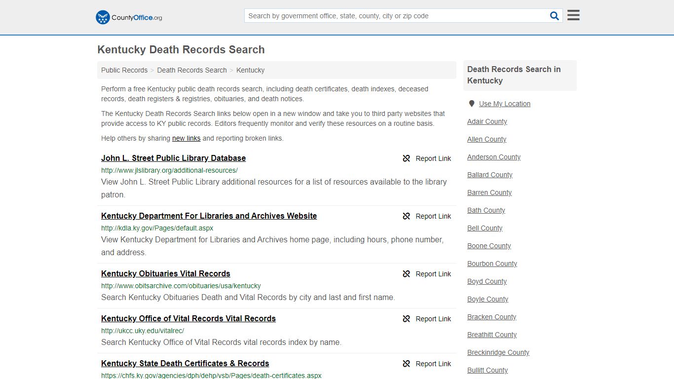Select Boone County

(489, 246)
